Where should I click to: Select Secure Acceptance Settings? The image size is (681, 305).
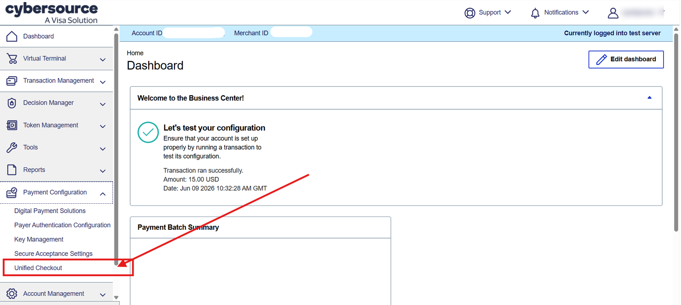pyautogui.click(x=53, y=254)
